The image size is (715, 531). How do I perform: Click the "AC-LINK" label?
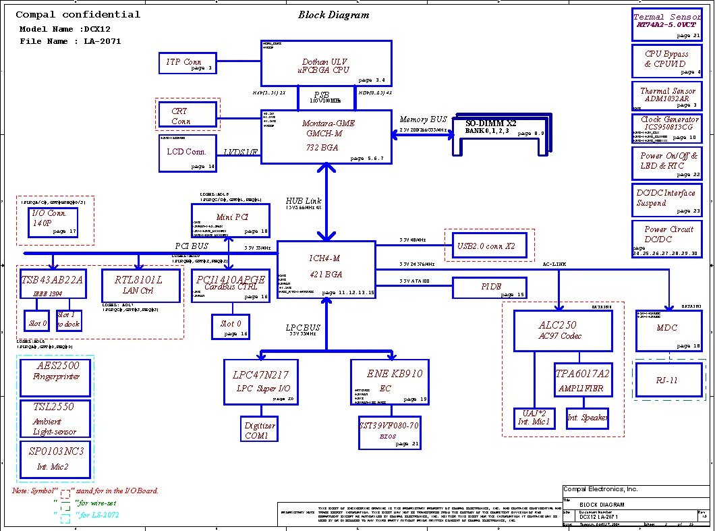pyautogui.click(x=554, y=264)
